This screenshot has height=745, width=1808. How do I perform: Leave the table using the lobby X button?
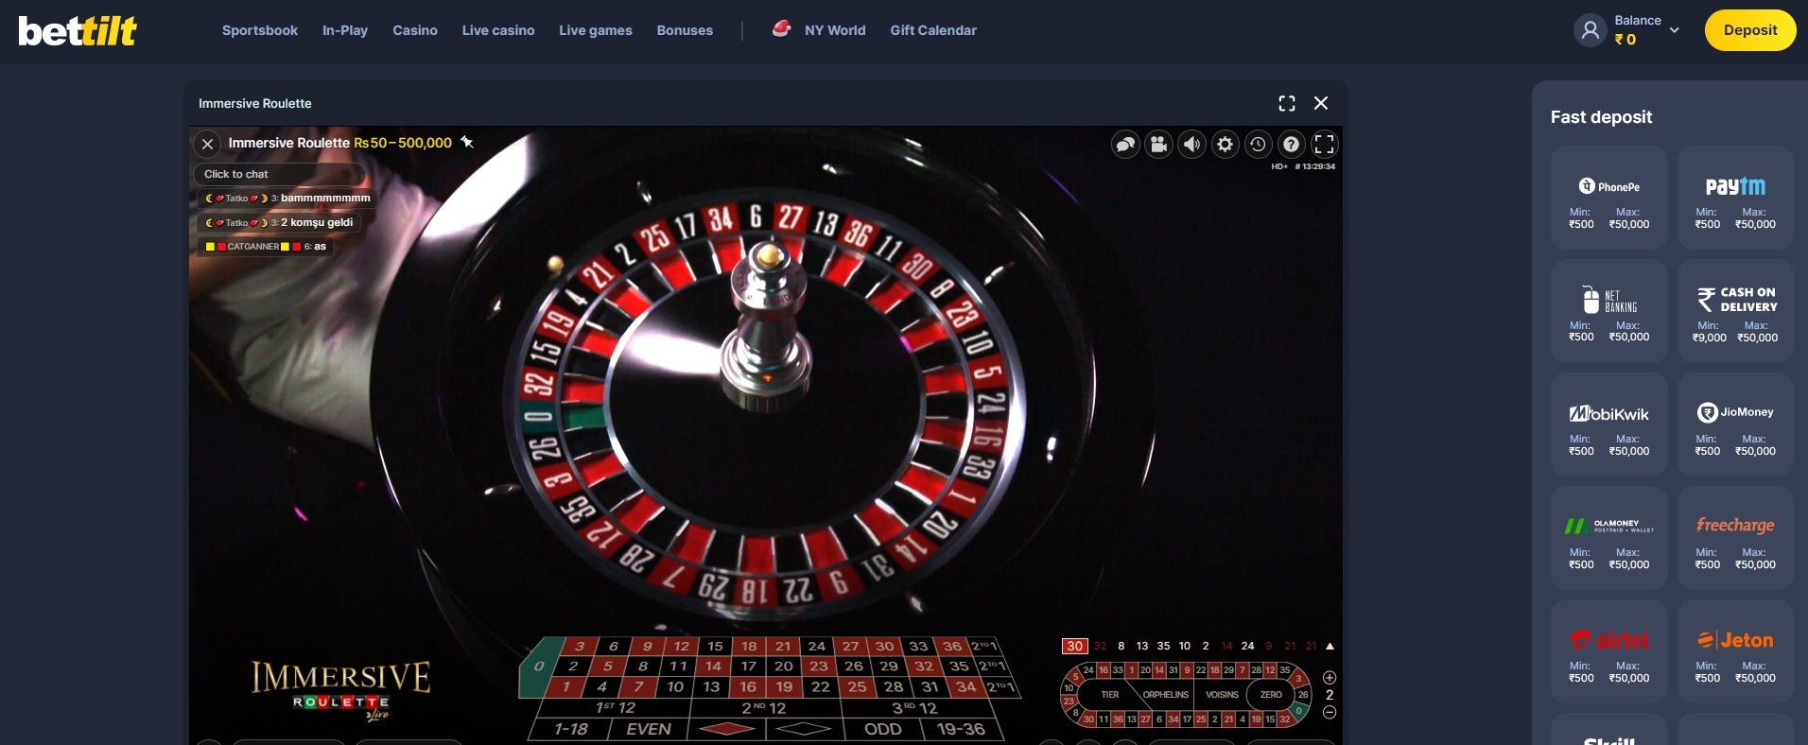click(x=207, y=144)
